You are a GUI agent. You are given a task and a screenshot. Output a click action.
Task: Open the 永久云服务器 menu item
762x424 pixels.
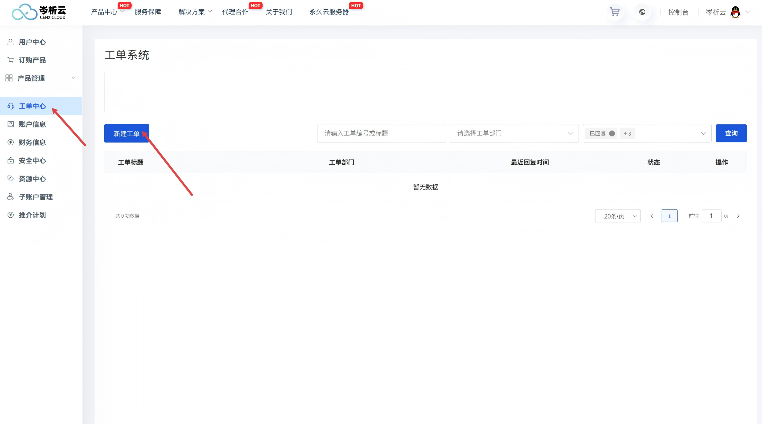[x=329, y=12]
